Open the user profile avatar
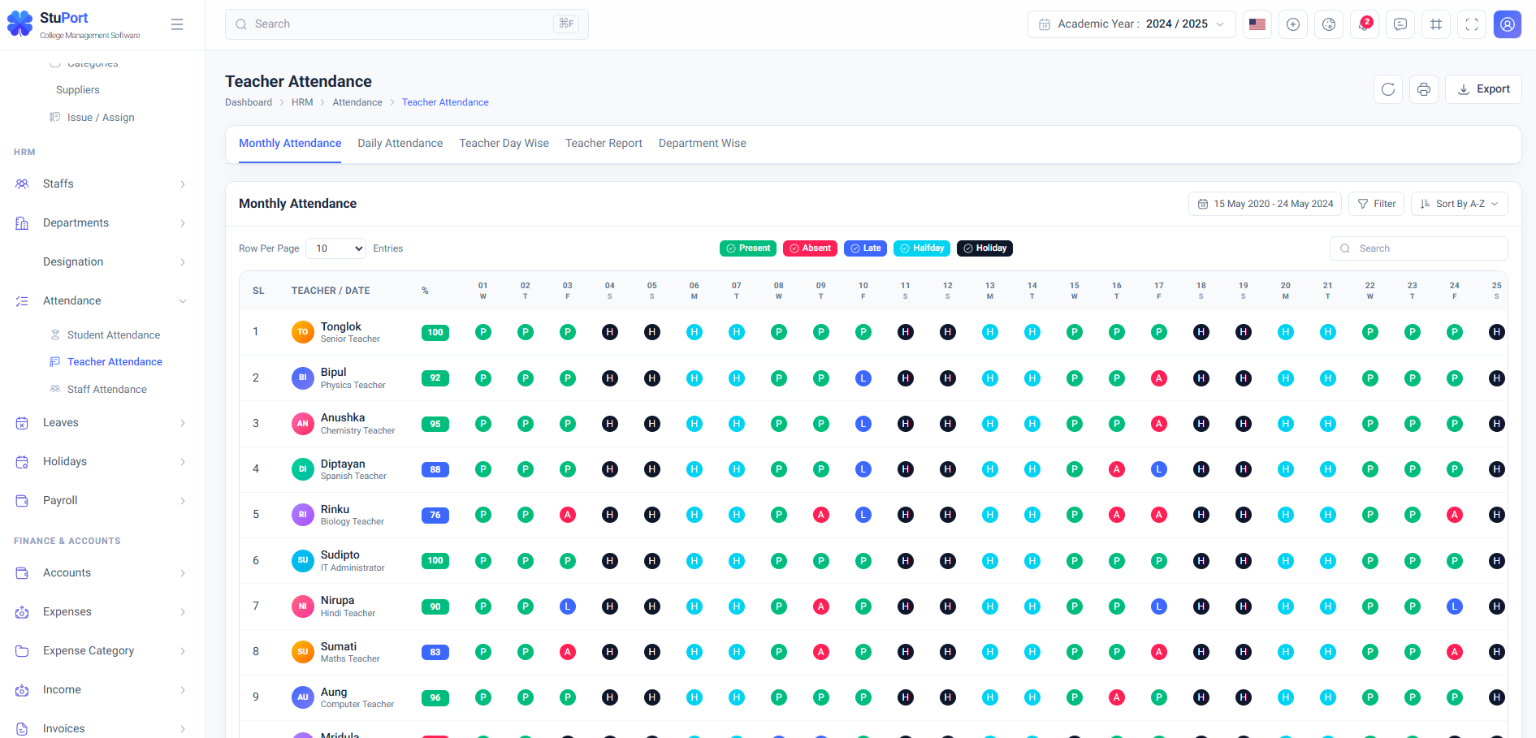The height and width of the screenshot is (738, 1536). (x=1508, y=24)
